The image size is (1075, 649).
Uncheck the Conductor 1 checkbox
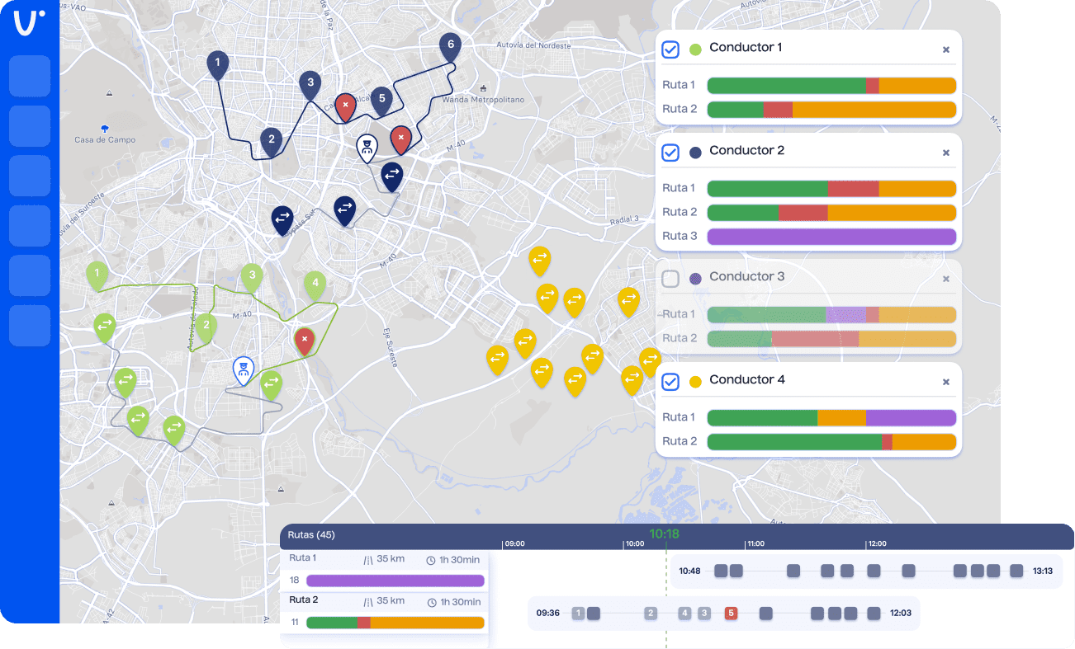click(670, 49)
